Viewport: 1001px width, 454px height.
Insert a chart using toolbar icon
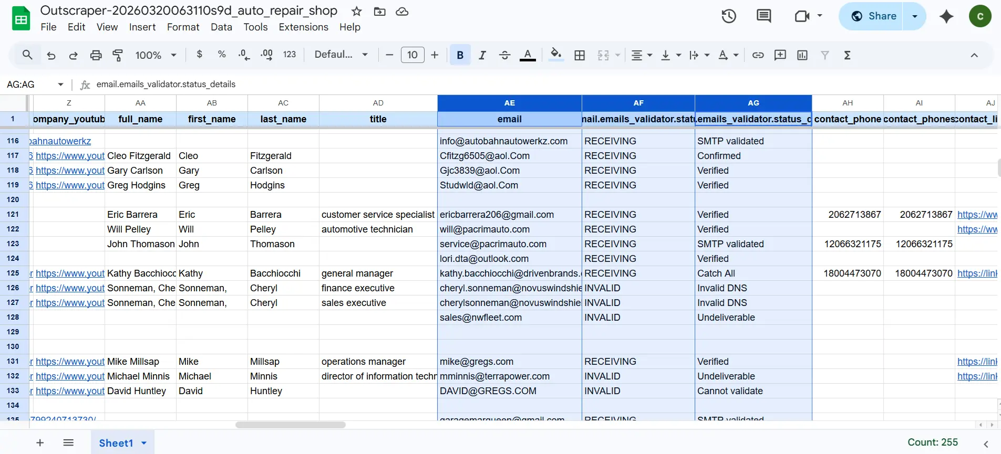tap(802, 55)
